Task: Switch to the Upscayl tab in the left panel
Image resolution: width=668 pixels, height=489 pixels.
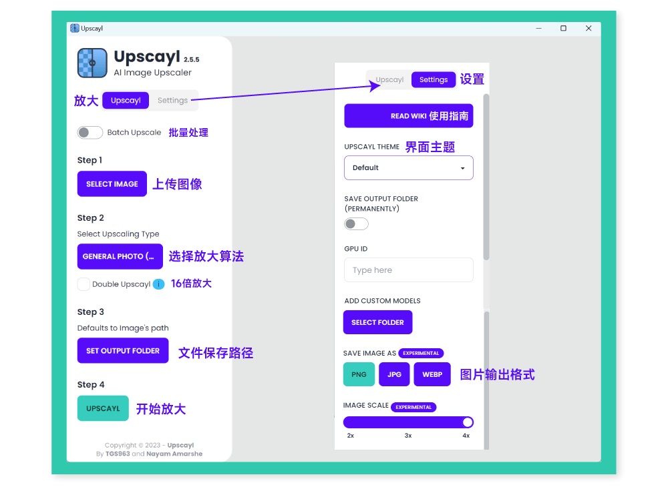Action: 126,101
